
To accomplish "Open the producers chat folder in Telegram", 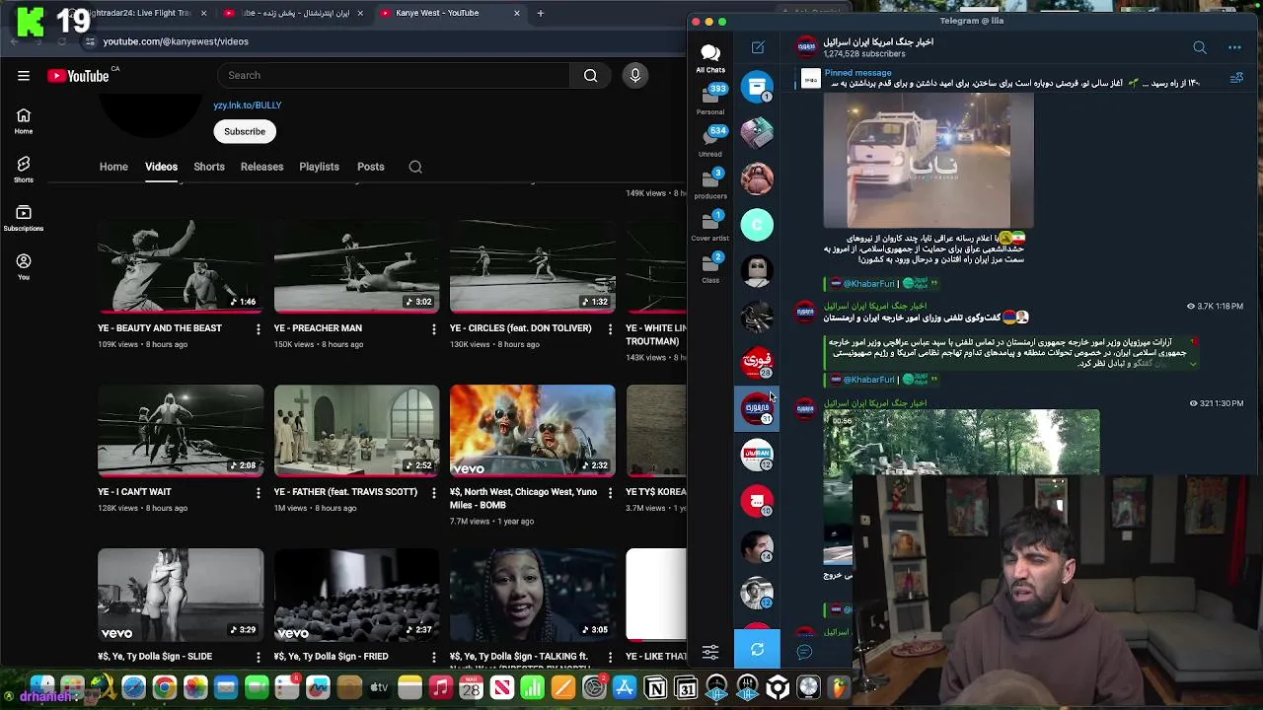I will click(710, 183).
